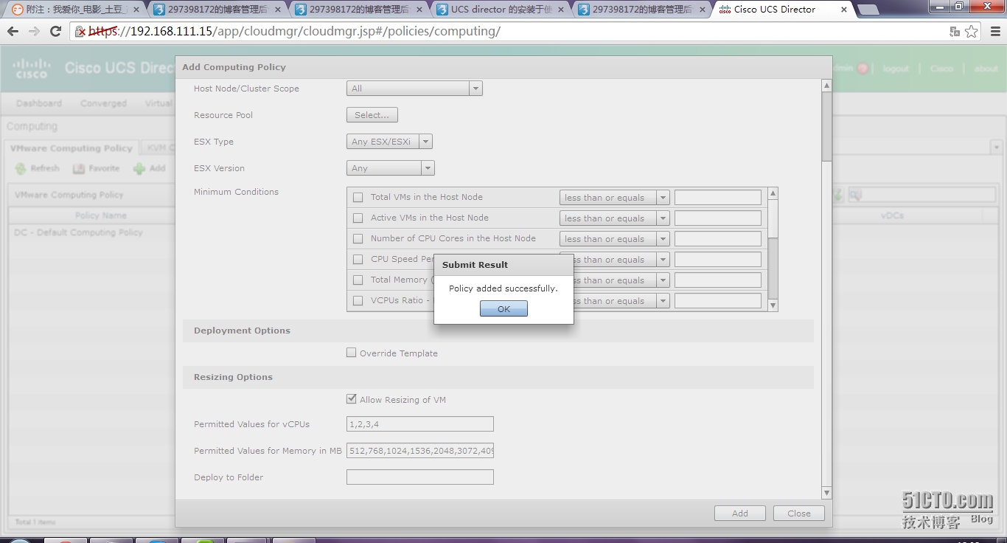Click the Deploy to Folder field
Image resolution: width=1007 pixels, height=543 pixels.
coord(420,477)
